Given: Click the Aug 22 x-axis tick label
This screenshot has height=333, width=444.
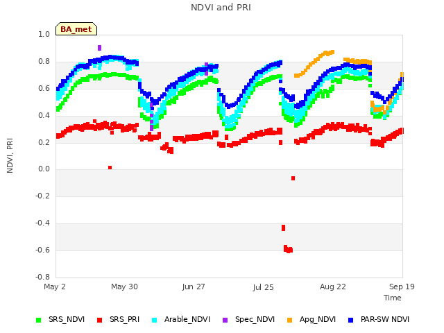Looking at the screenshot, I should coord(333,287).
